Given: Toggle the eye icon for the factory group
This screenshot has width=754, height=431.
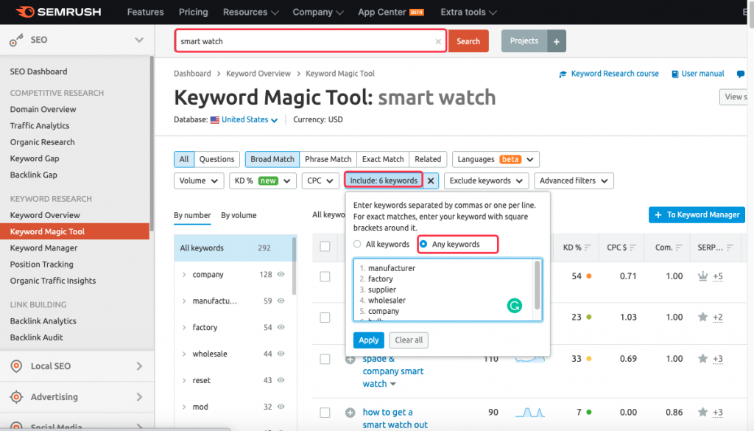Looking at the screenshot, I should [281, 327].
